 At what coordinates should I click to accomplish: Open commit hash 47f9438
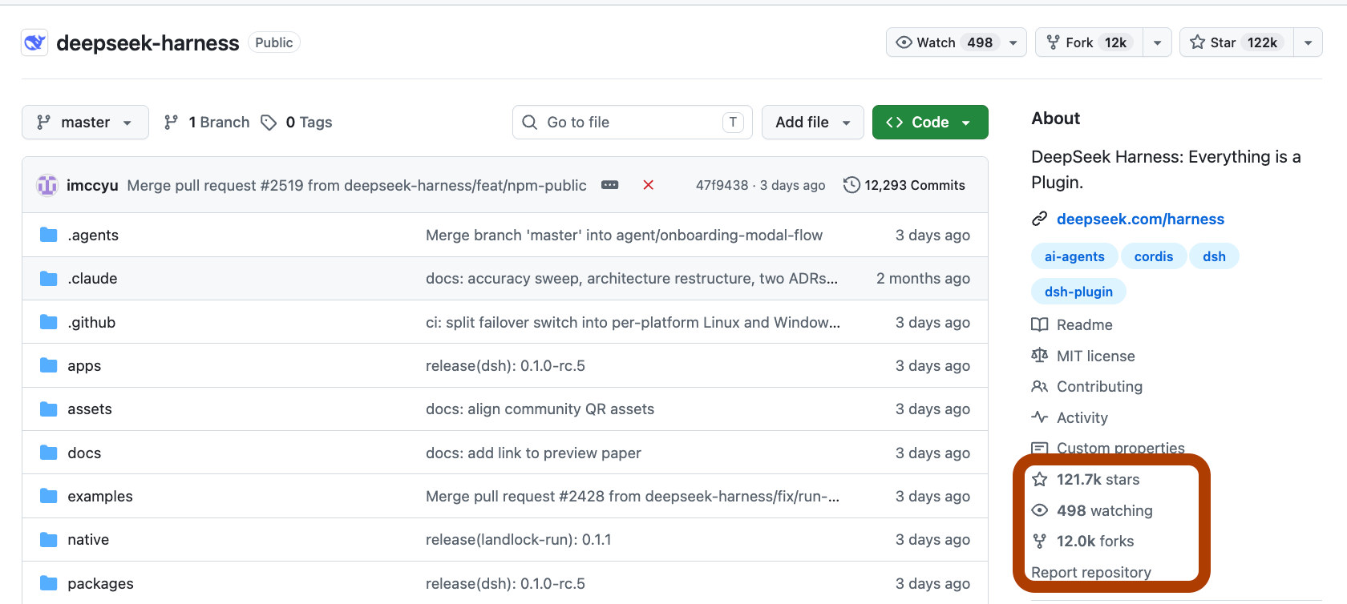[x=722, y=185]
